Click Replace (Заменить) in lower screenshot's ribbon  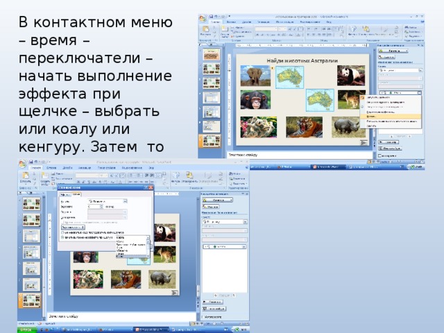[x=237, y=179]
